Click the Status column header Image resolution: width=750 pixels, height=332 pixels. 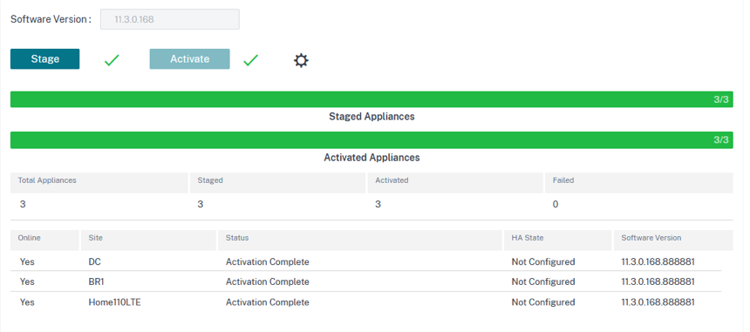click(360, 241)
